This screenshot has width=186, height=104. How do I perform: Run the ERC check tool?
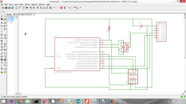click(x=2, y=72)
